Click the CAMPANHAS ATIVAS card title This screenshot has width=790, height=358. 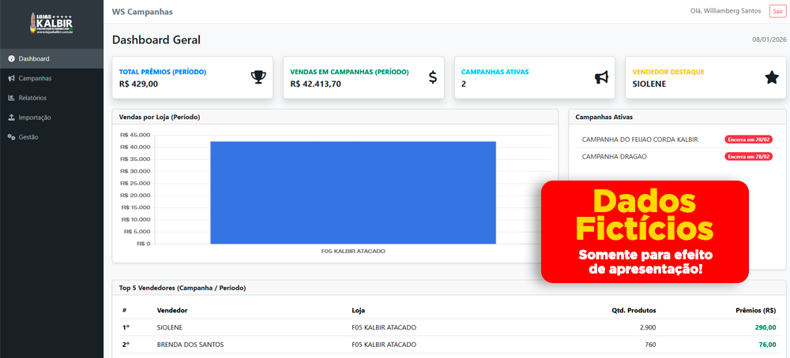tap(495, 72)
